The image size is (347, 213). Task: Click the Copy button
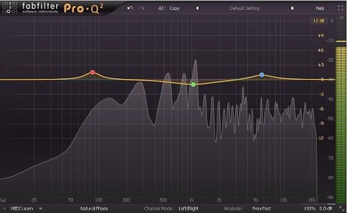[x=175, y=8]
